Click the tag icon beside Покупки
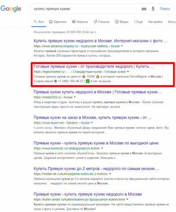The width and height of the screenshot is (176, 212). click(95, 22)
